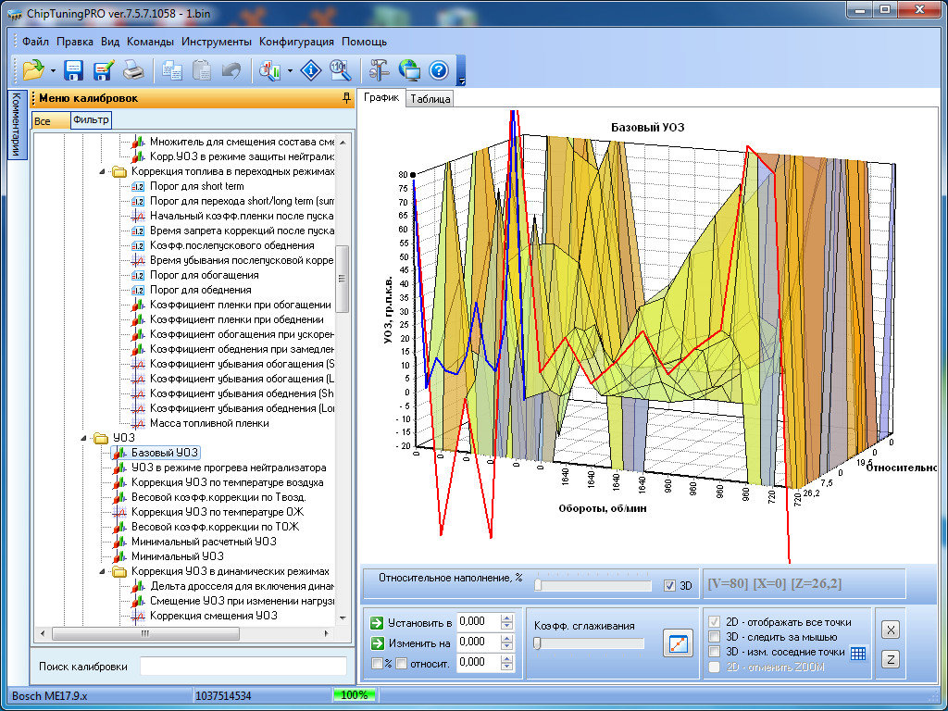Click the Print toolbar icon
The height and width of the screenshot is (711, 948).
[x=133, y=69]
